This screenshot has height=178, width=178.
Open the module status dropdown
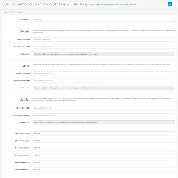point(104,20)
